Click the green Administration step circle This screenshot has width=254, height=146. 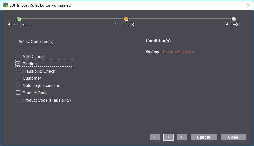[19, 19]
